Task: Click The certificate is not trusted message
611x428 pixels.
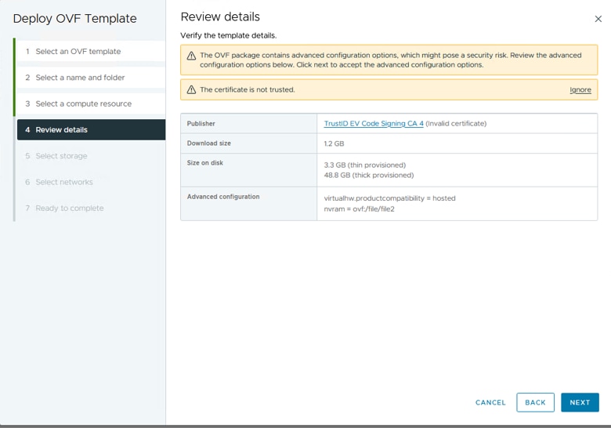Action: click(x=248, y=89)
